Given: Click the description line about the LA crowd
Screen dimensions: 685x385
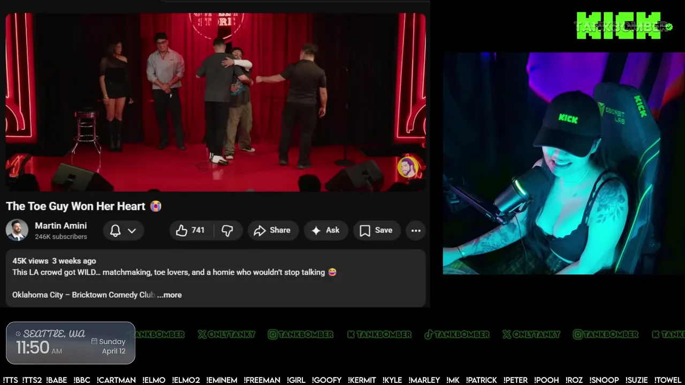Looking at the screenshot, I should (x=174, y=272).
